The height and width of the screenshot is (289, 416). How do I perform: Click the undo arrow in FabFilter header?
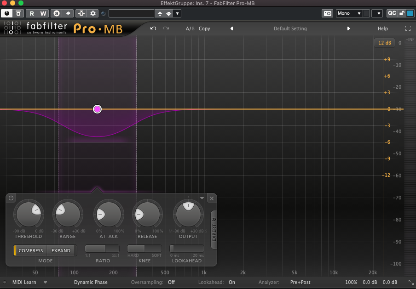(153, 28)
